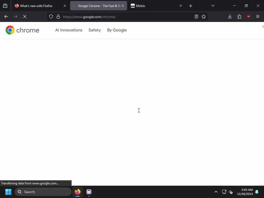Open the Downloads panel icon

coord(230,16)
